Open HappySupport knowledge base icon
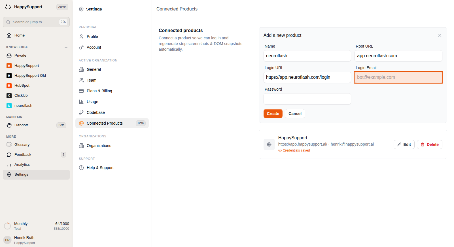The width and height of the screenshot is (454, 247). 9,66
